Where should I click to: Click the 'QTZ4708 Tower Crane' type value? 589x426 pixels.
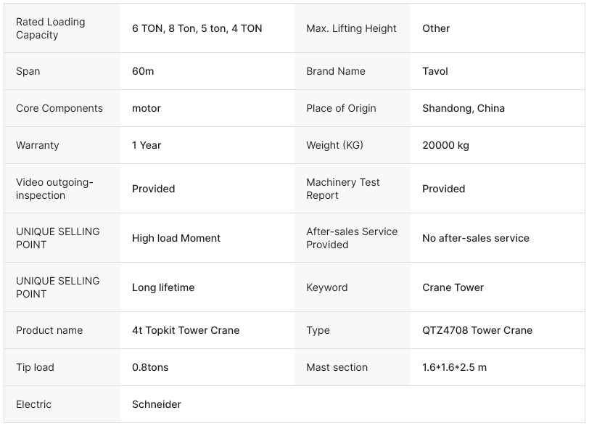[x=477, y=330]
